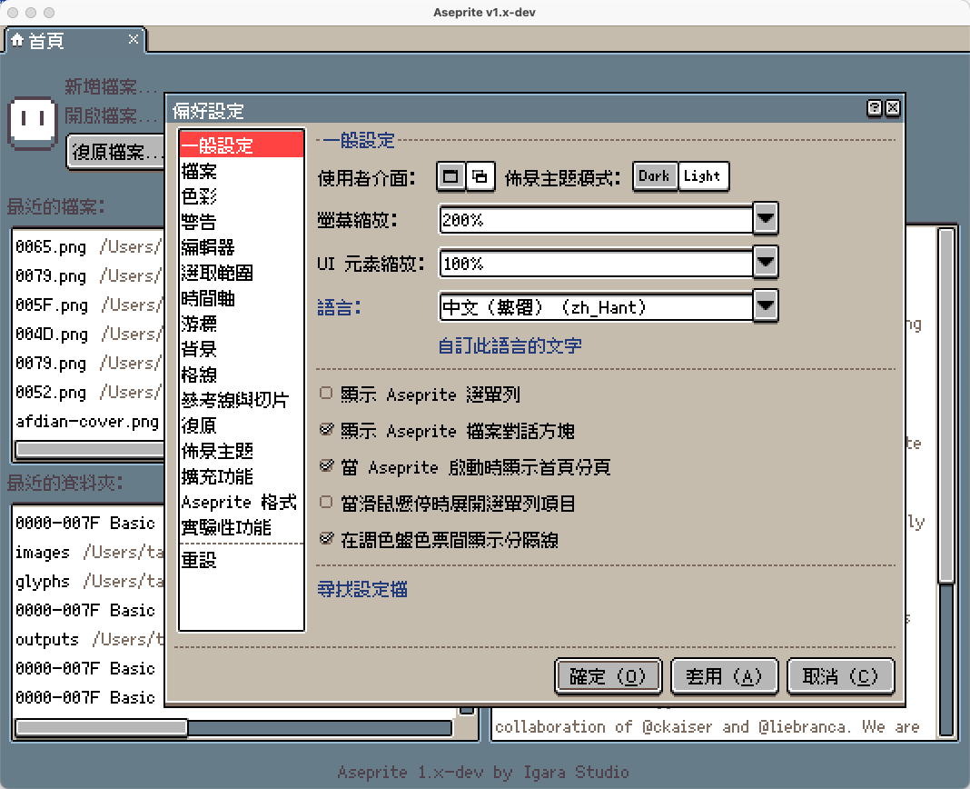This screenshot has width=970, height=789.
Task: Click recent folders horizontal scrollbar thumb
Action: click(102, 728)
